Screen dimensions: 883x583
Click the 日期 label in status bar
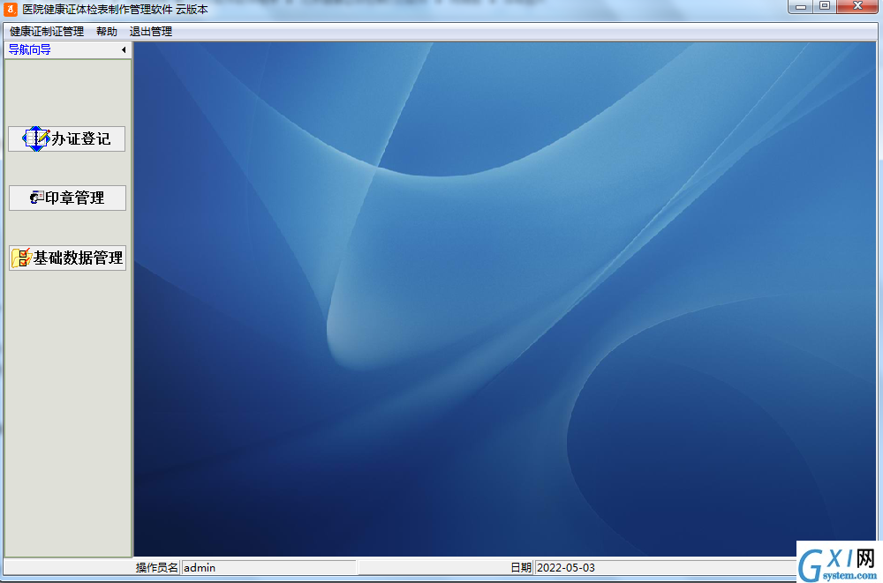[521, 567]
